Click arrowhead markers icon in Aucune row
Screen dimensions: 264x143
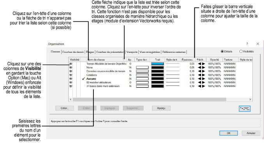click(201, 78)
